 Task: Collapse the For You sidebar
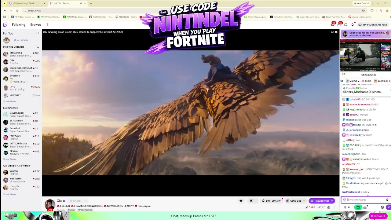point(38,33)
